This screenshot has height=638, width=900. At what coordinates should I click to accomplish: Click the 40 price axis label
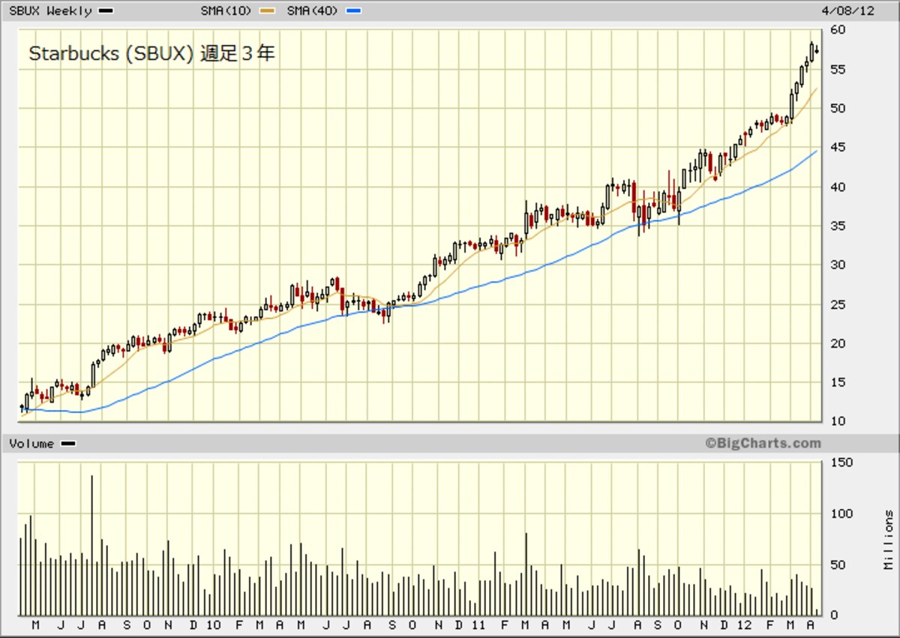[838, 187]
